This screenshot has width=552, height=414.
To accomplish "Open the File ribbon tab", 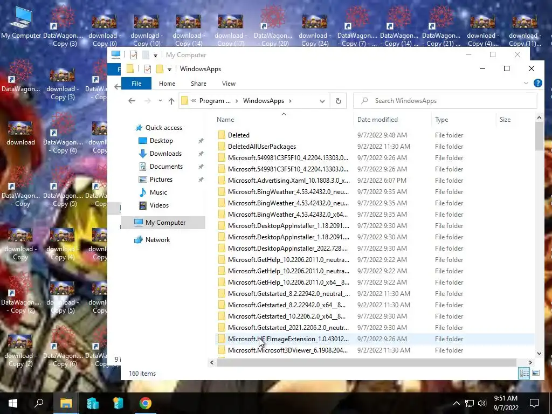I will 136,84.
